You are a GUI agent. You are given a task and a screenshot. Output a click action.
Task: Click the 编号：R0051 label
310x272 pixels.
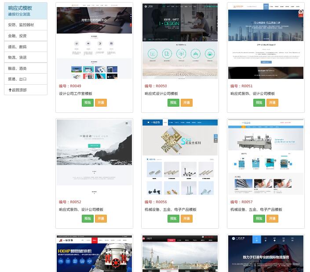point(241,86)
